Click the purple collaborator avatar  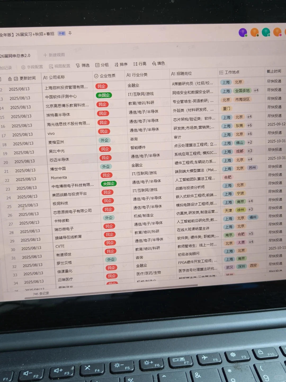click(x=243, y=32)
